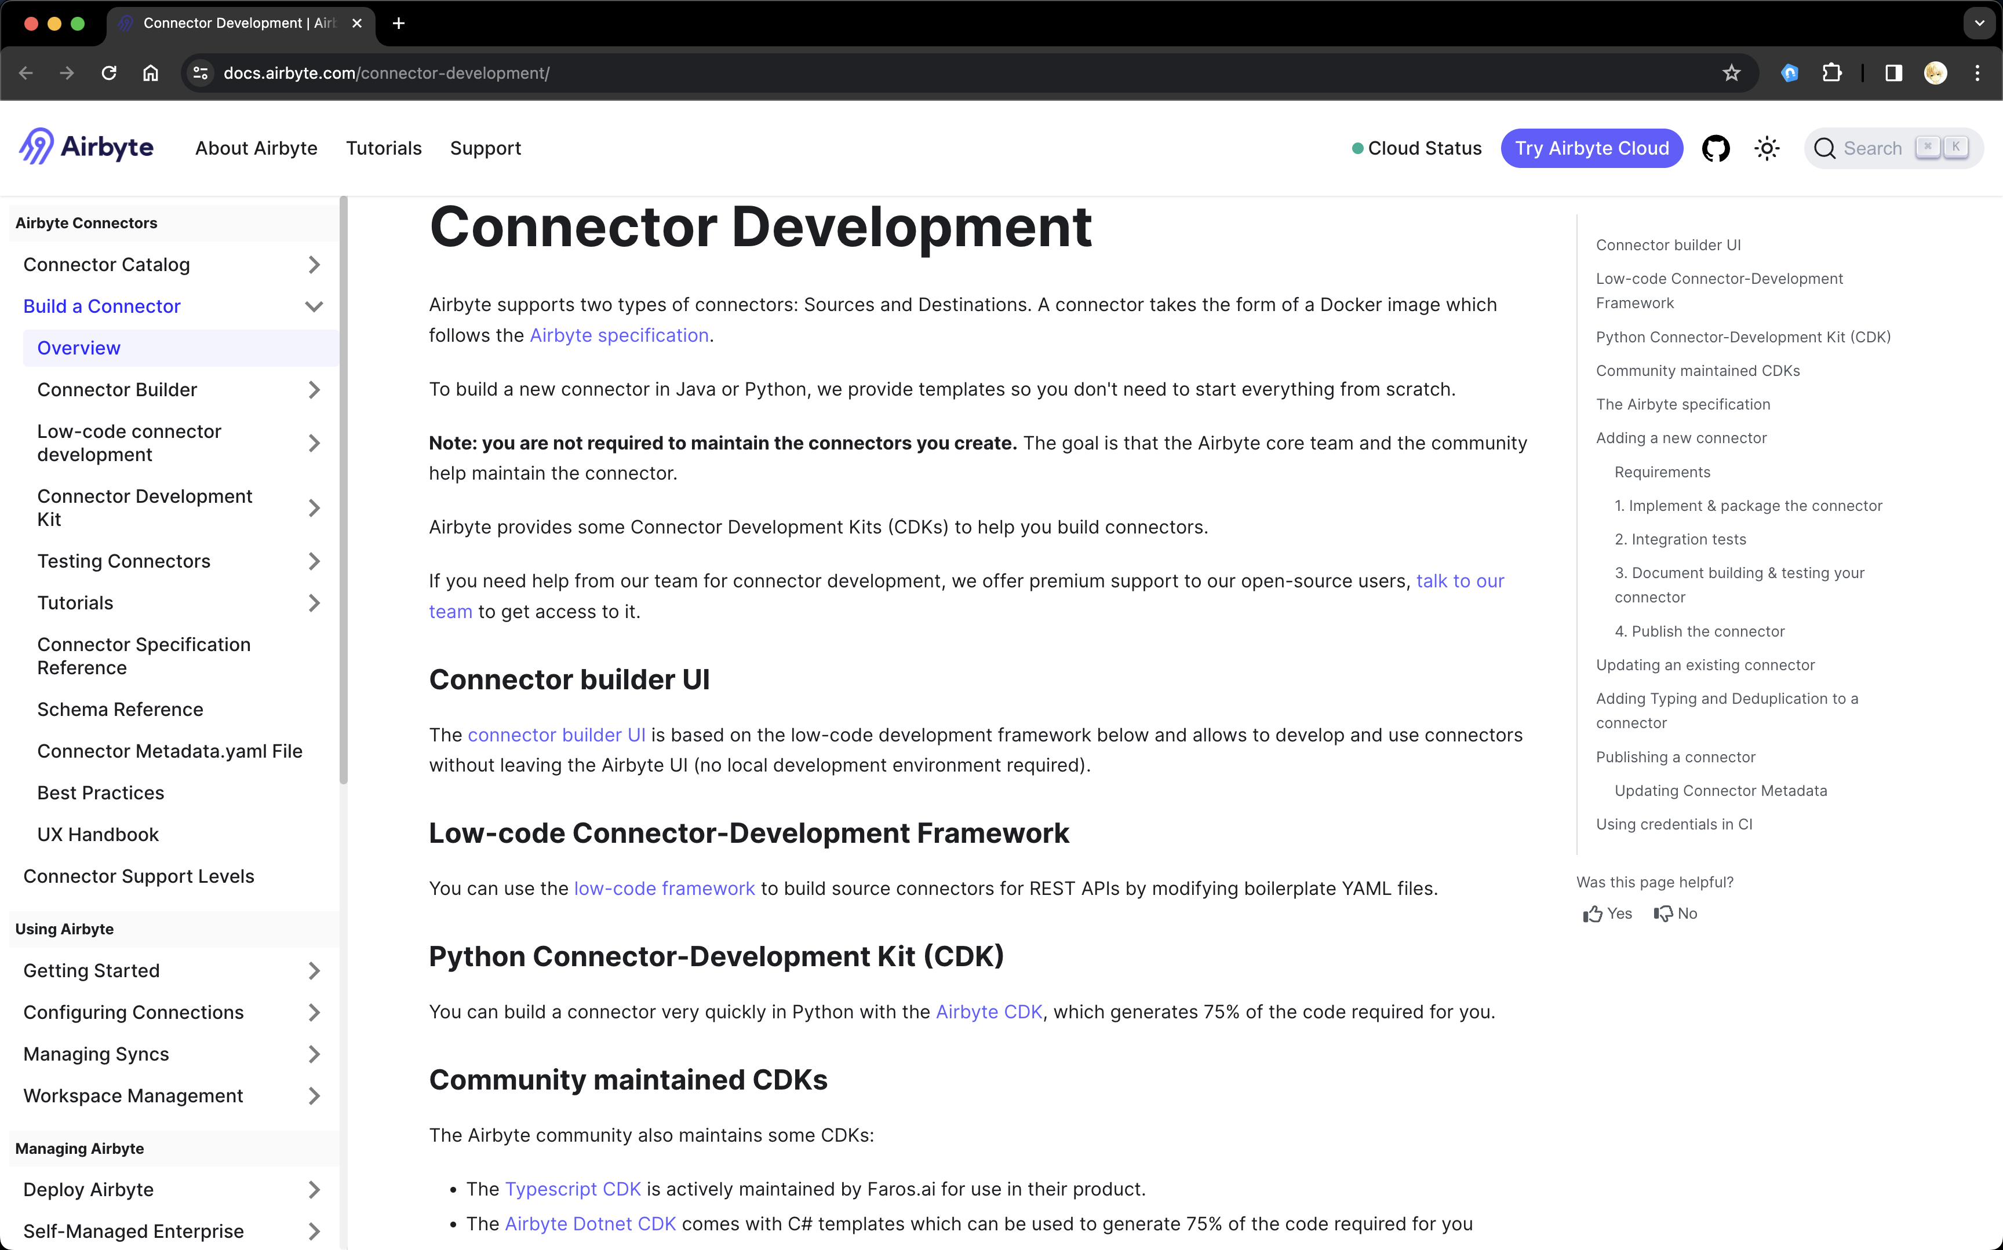This screenshot has height=1250, width=2003.
Task: Expand the Connector Builder submenu
Action: click(314, 389)
